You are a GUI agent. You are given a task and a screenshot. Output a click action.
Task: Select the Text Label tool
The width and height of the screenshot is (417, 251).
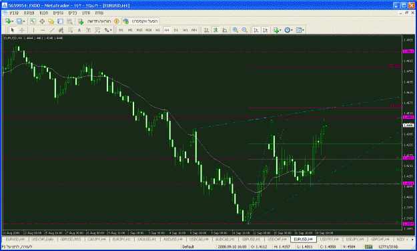88,30
